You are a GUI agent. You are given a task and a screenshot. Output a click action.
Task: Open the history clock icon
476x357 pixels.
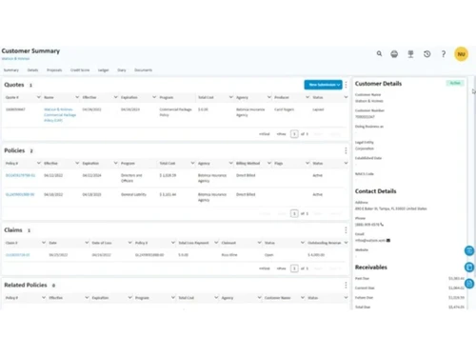pyautogui.click(x=427, y=54)
